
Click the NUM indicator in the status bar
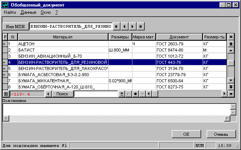[200, 145]
